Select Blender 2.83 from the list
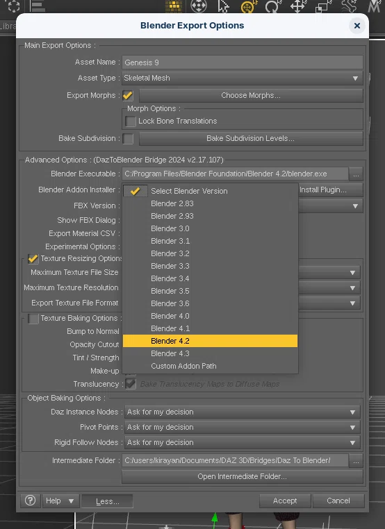Screen dimensions: 385x529 pyautogui.click(x=210, y=203)
